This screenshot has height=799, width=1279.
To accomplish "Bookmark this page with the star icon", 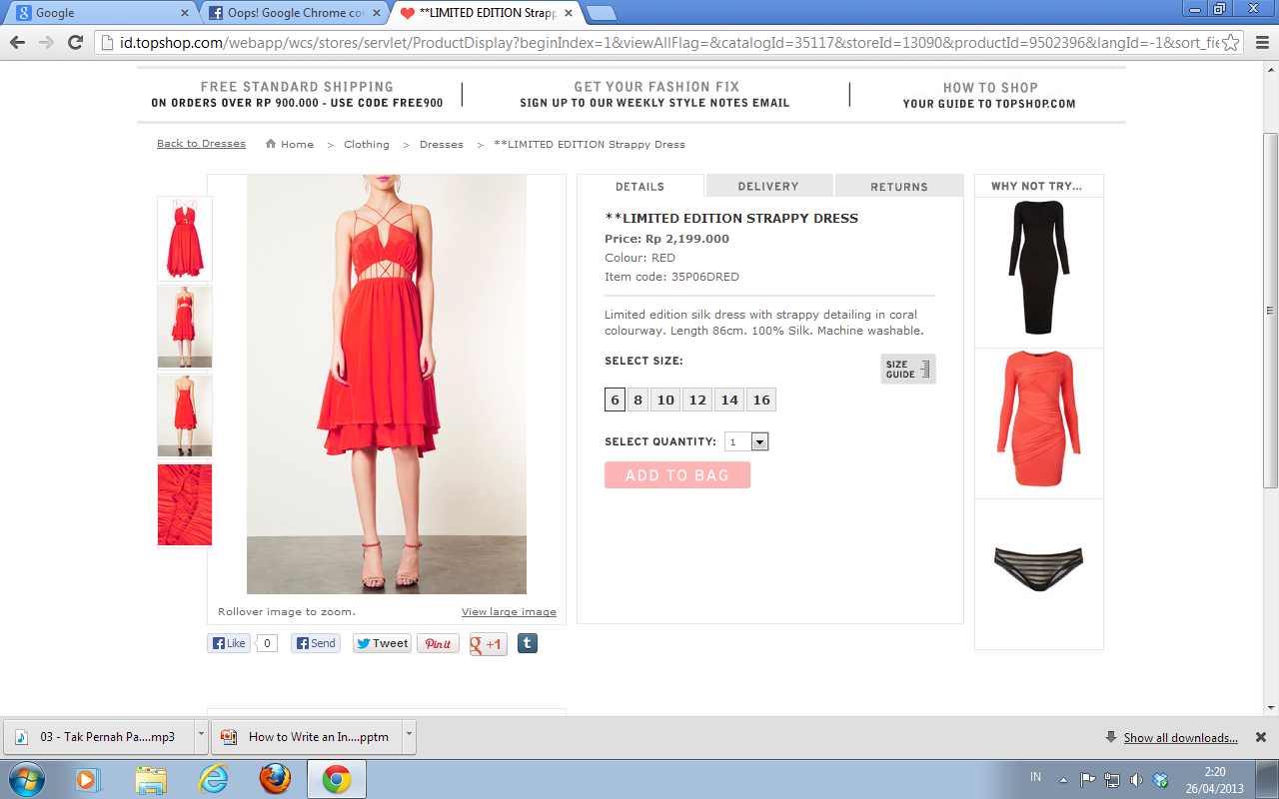I will [1231, 42].
